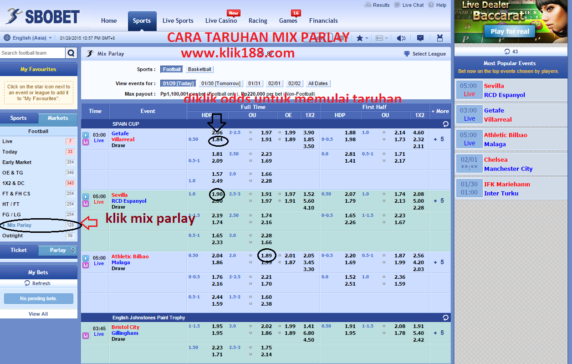Expand the favourites star dropdown

(362, 38)
